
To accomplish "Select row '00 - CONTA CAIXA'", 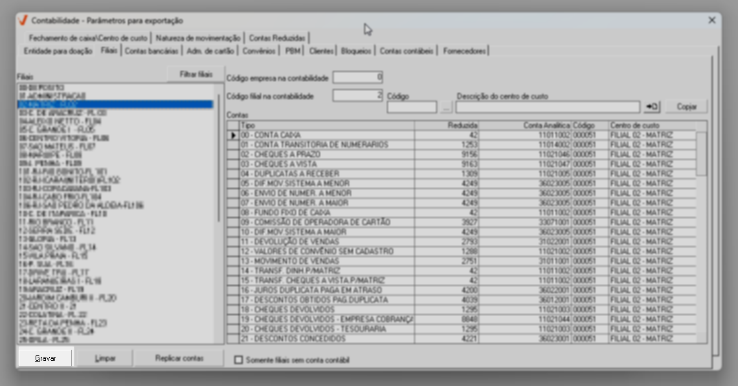I will (461, 135).
